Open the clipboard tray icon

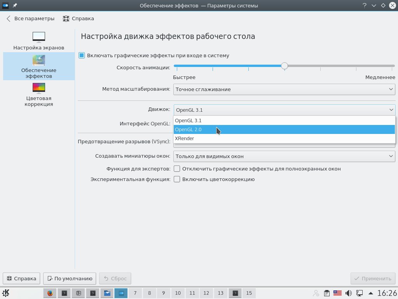point(327,293)
